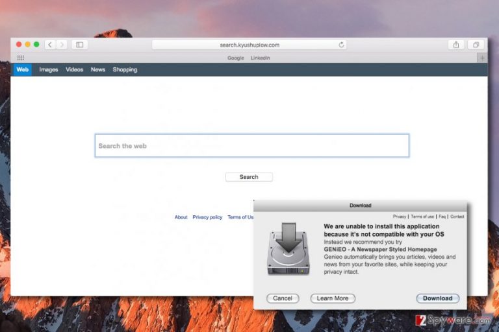Open the Terms of Use footer link
Screen dimensions: 499x332
240,217
